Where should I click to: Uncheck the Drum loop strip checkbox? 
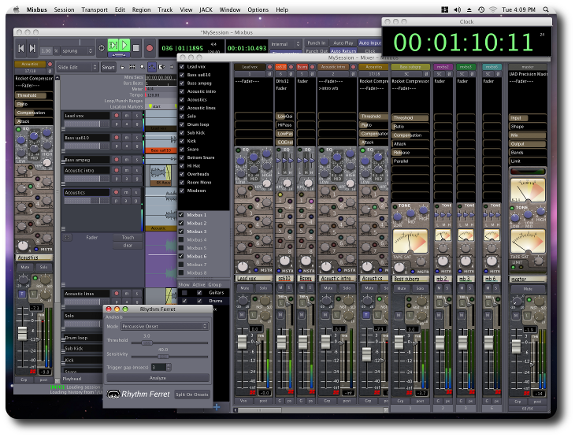(x=182, y=124)
